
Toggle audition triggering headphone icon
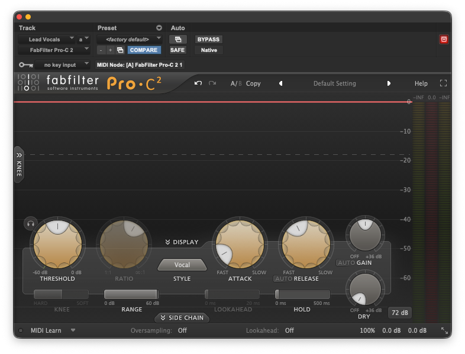click(31, 223)
